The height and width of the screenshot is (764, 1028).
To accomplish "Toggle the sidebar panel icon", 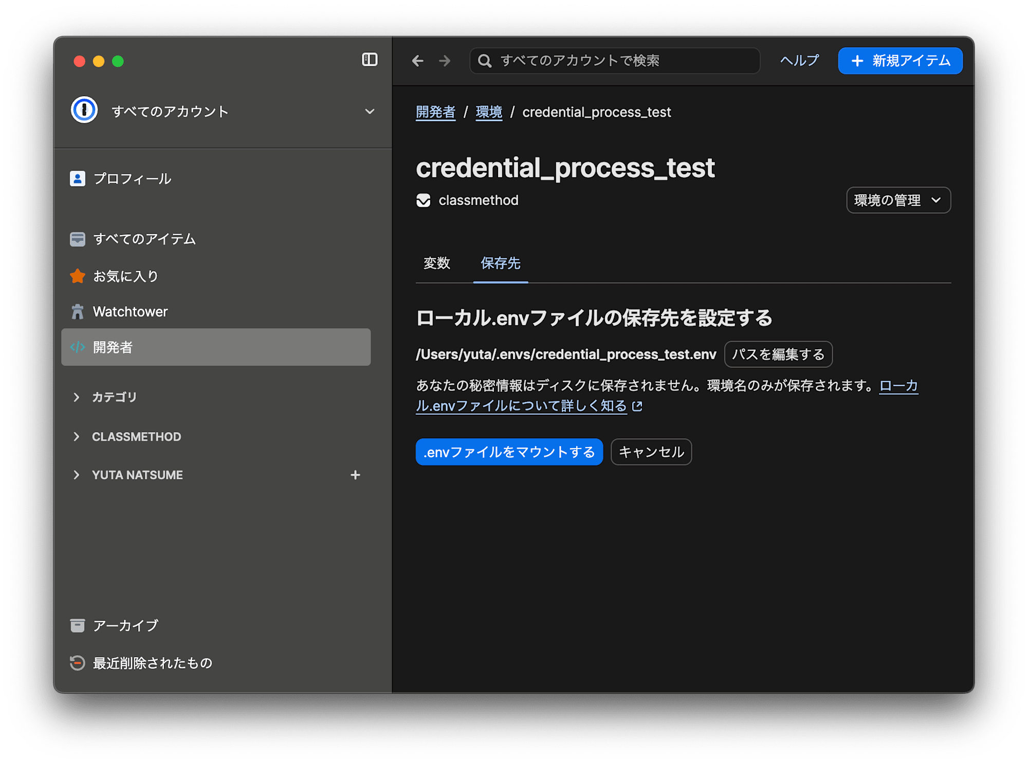I will click(x=369, y=60).
